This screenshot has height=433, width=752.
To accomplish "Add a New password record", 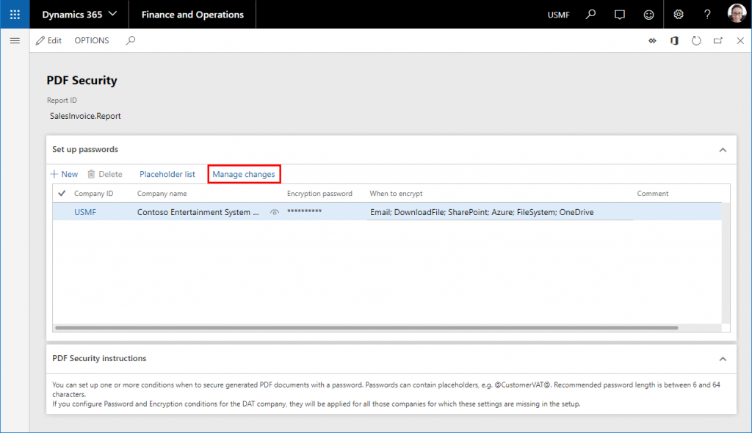I will (x=65, y=174).
